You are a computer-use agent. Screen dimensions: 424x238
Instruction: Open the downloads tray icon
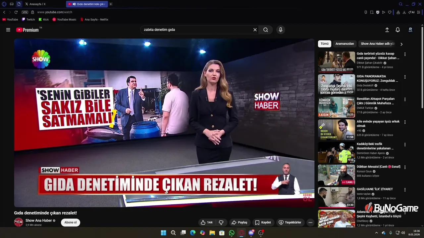click(404, 12)
